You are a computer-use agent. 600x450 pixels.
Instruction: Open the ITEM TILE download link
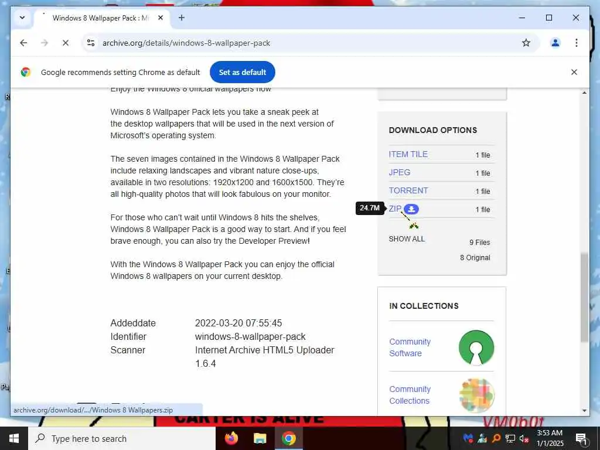point(408,154)
